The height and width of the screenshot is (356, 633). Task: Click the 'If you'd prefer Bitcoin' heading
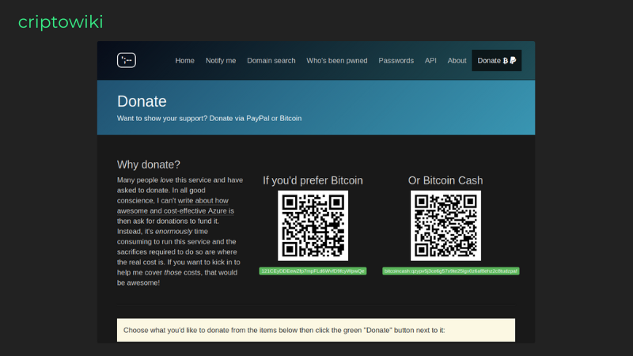tap(313, 180)
